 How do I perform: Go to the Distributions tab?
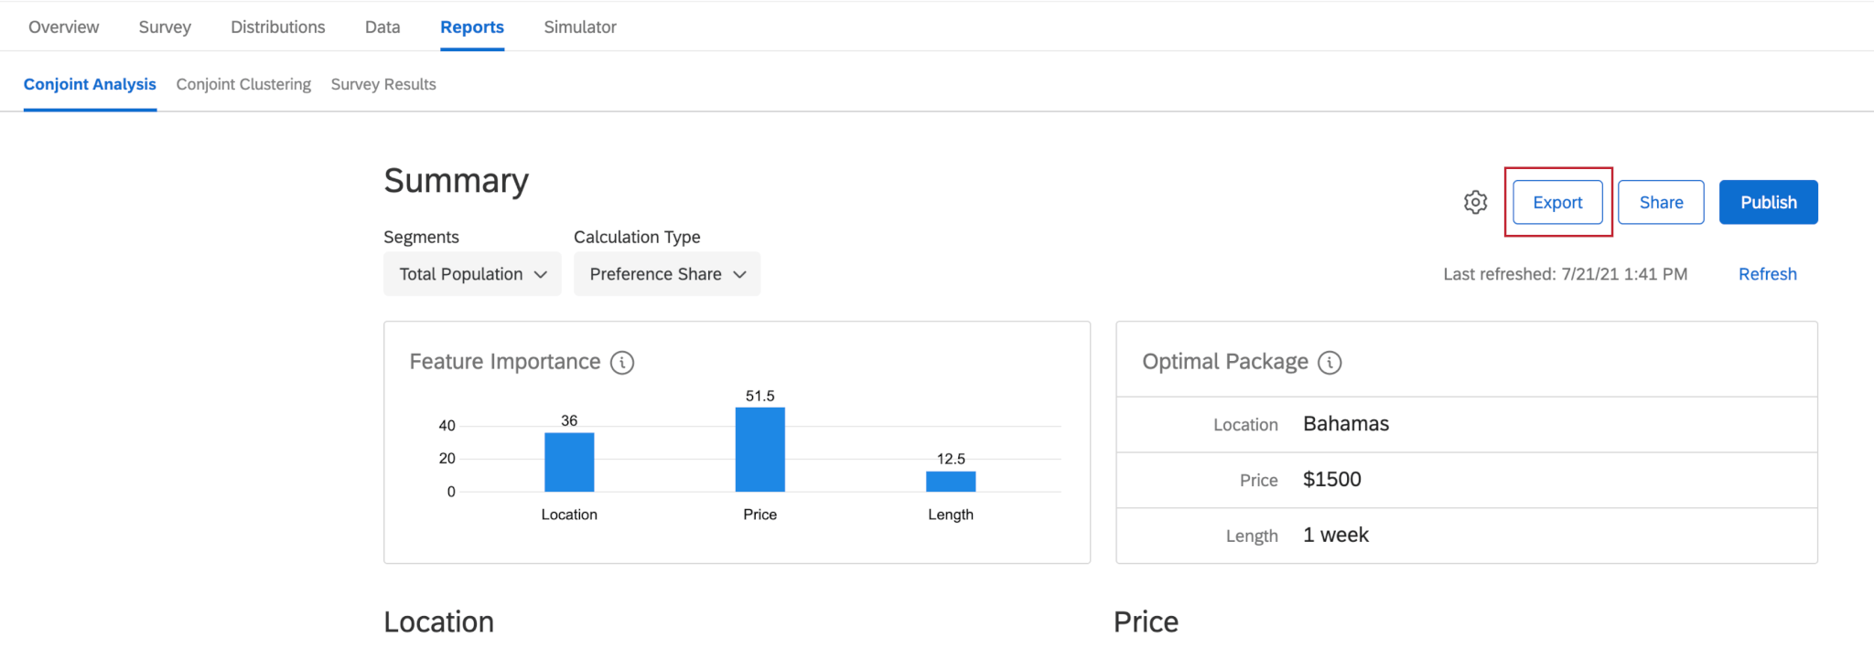[x=277, y=27]
